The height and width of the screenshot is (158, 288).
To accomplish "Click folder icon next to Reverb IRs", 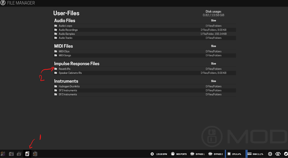I will pos(56,69).
